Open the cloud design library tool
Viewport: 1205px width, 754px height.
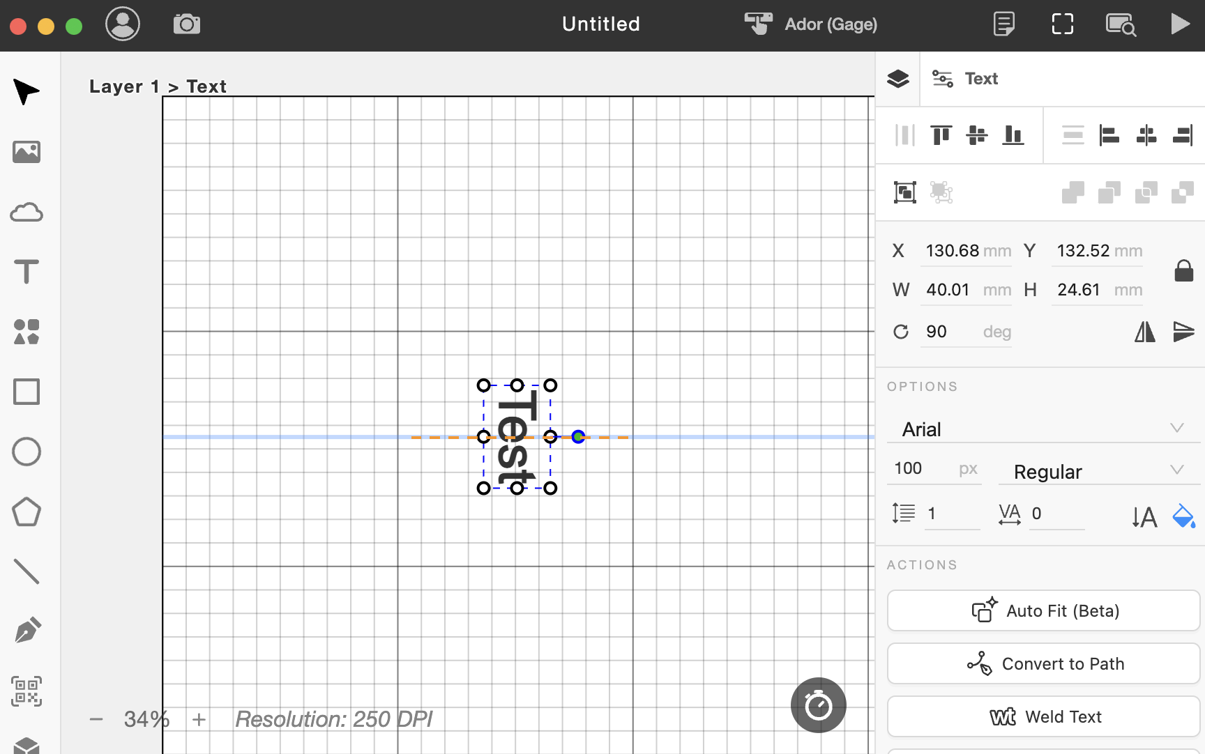[26, 212]
